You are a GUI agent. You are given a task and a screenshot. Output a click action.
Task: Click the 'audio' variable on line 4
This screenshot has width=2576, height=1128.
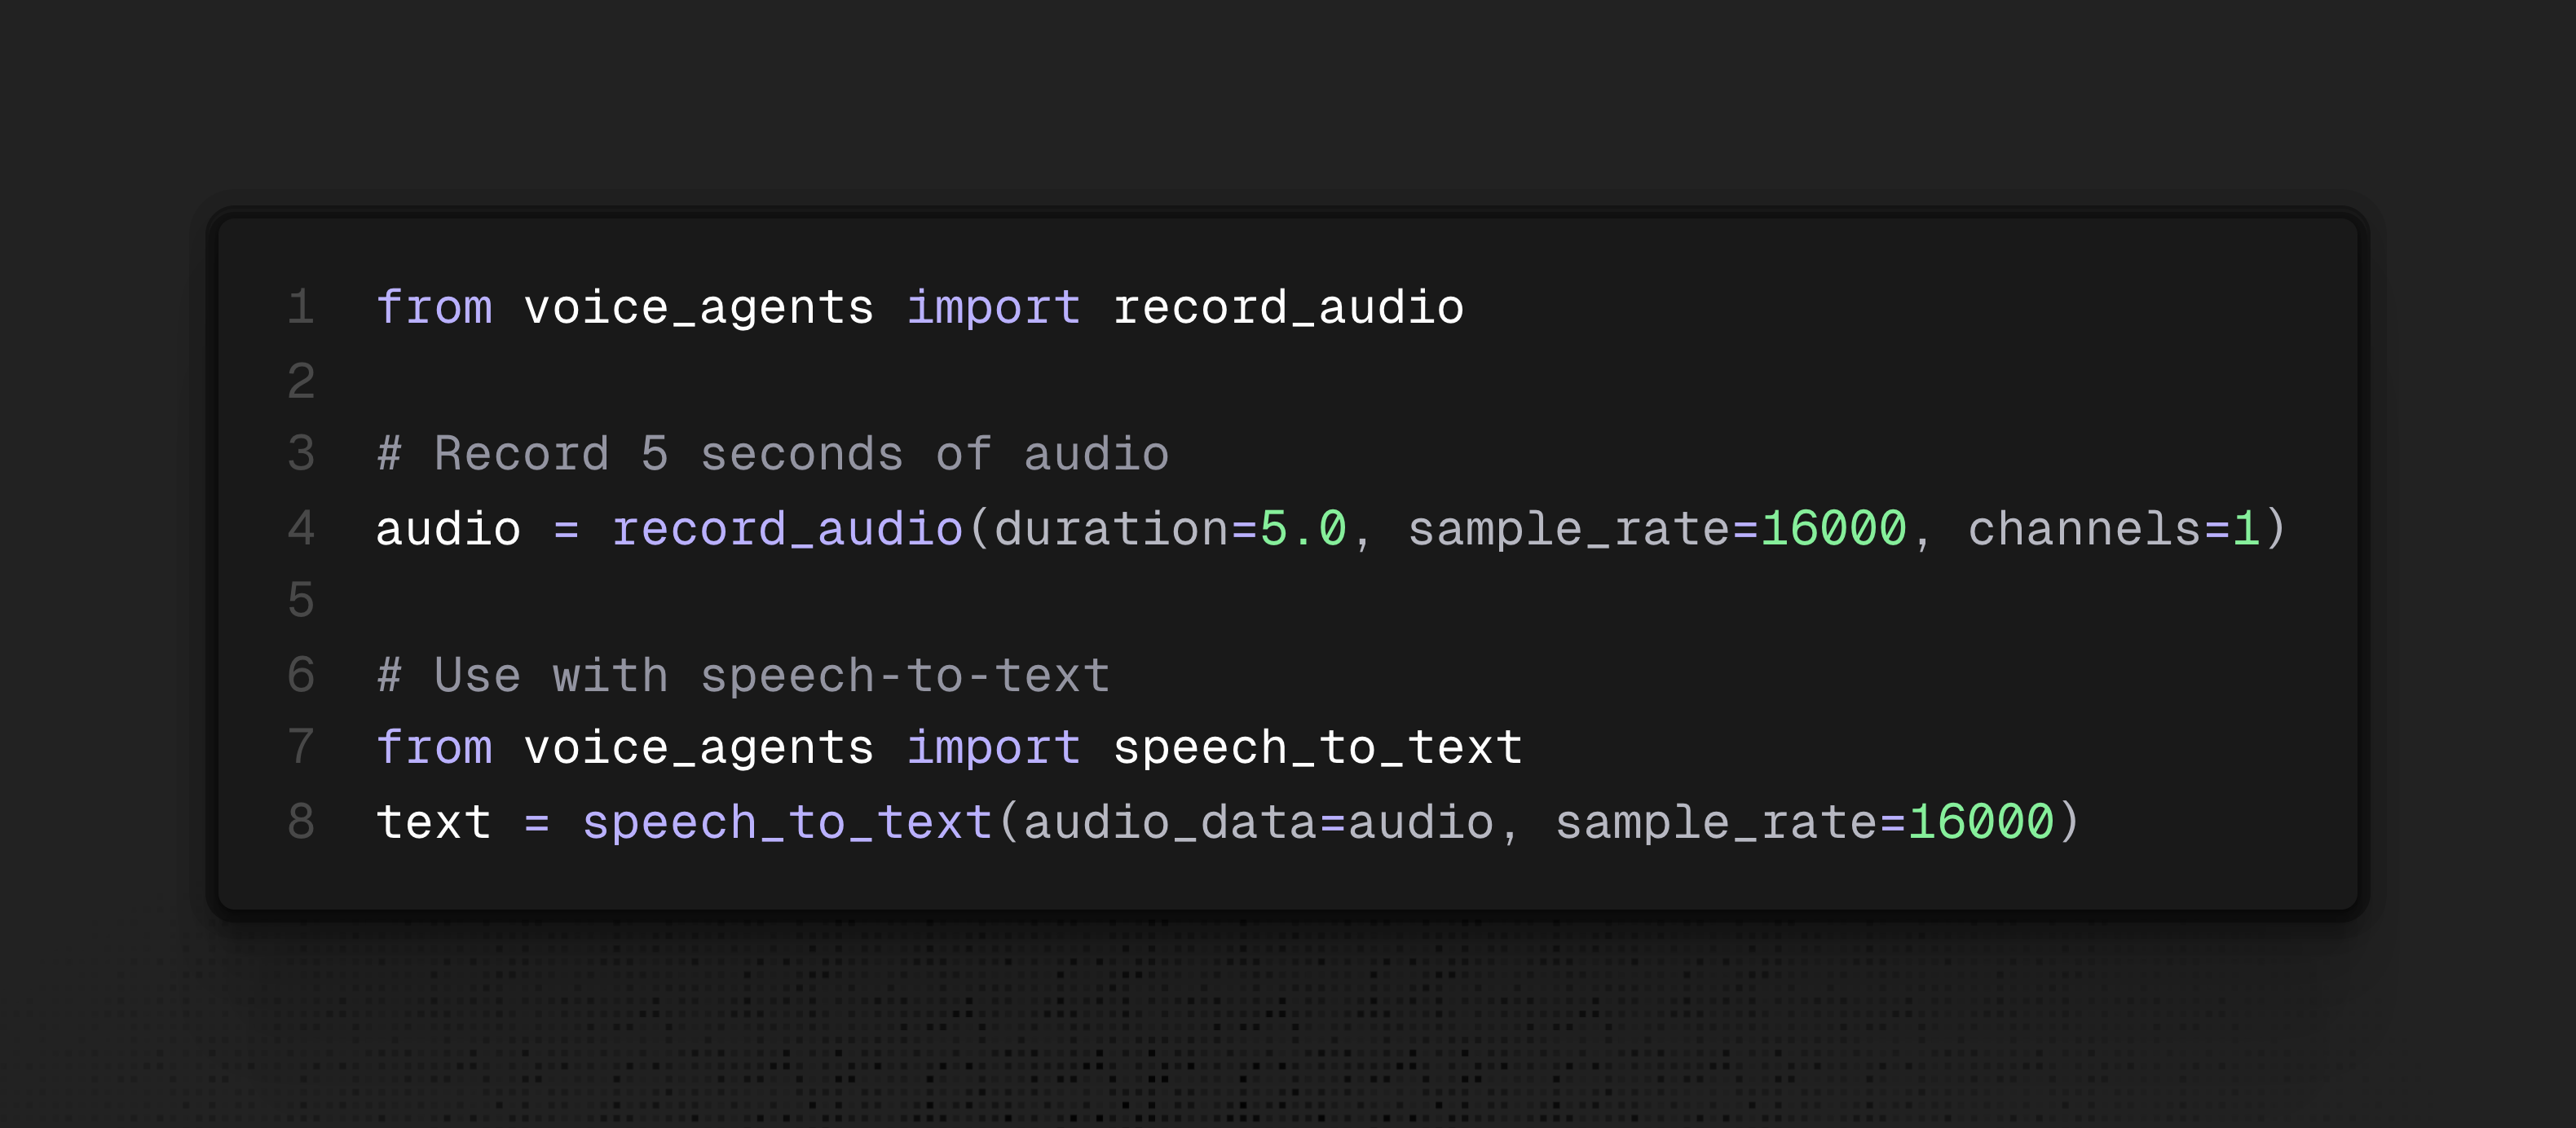click(448, 528)
